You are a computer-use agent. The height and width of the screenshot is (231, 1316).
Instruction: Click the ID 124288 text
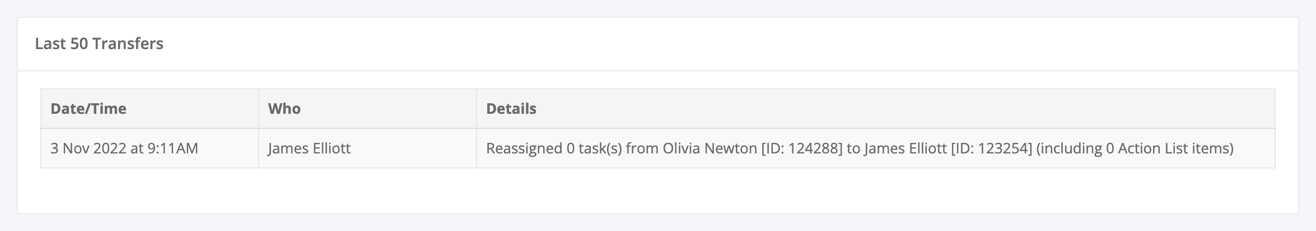(x=802, y=148)
